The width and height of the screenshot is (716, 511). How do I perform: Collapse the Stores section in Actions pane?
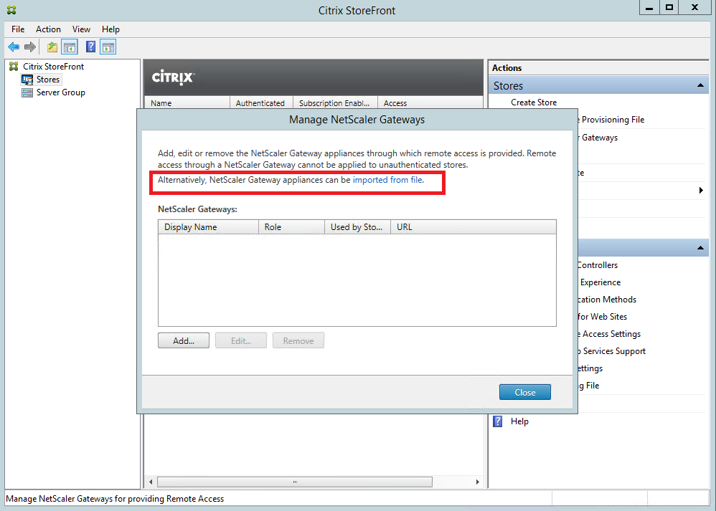[700, 86]
